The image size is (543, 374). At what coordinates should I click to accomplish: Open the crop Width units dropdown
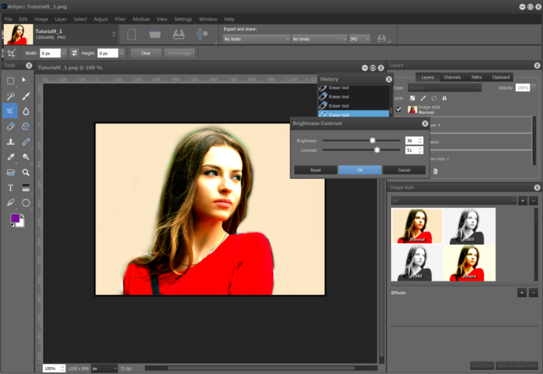point(64,53)
